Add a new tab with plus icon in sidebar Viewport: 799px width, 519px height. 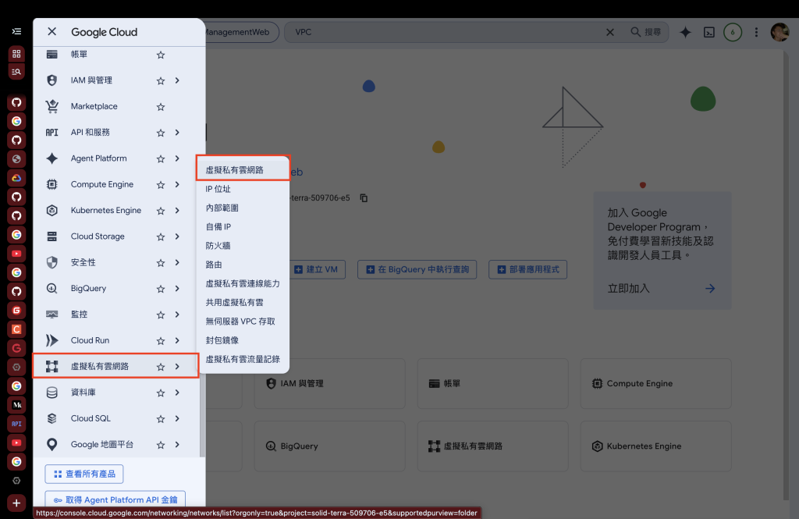[16, 503]
